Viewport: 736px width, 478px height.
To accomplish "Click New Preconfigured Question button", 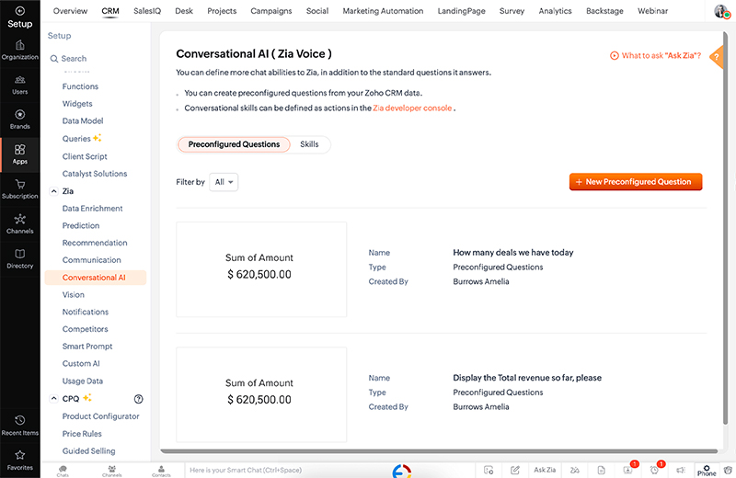I will (x=636, y=182).
